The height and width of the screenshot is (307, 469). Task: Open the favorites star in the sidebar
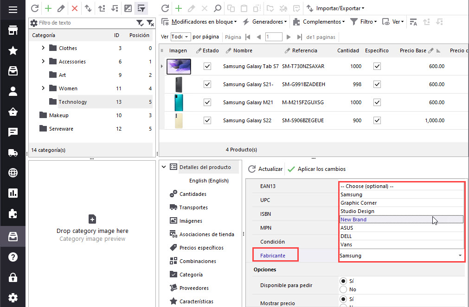[13, 50]
